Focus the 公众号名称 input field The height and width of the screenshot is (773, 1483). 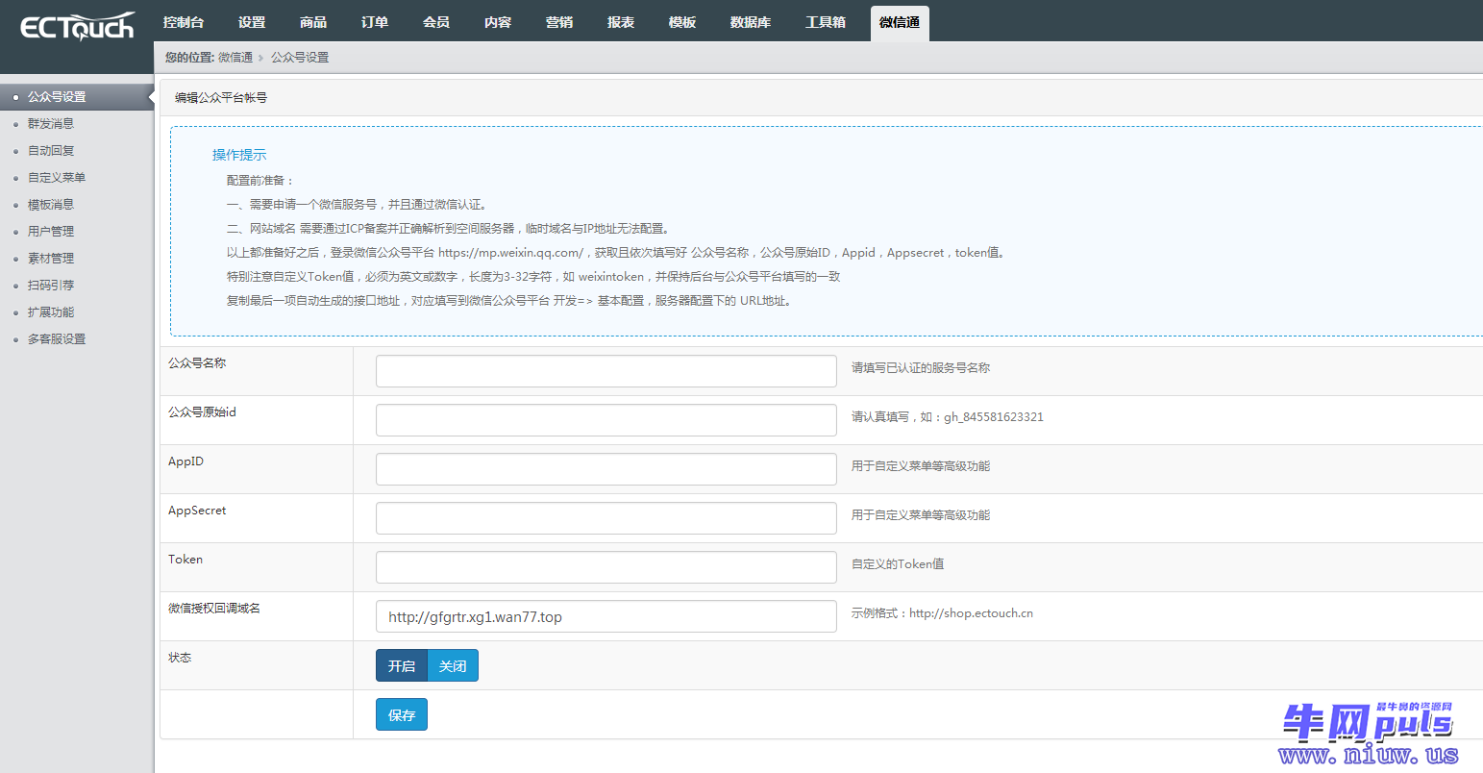coord(606,371)
